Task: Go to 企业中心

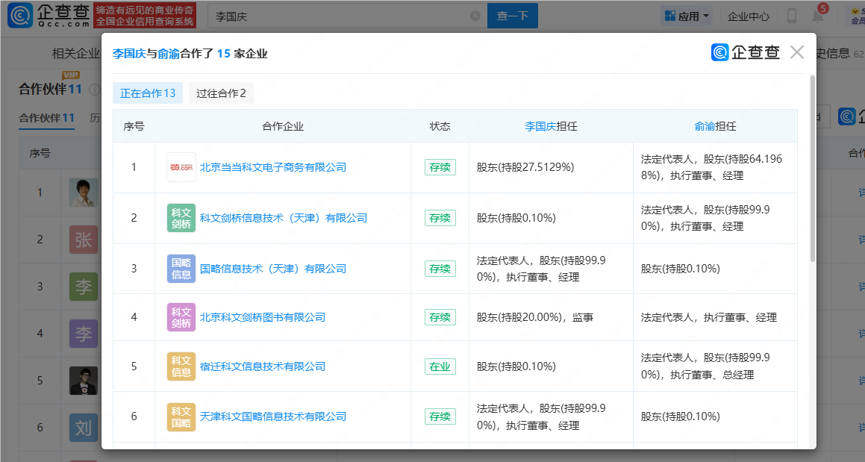Action: [x=748, y=16]
